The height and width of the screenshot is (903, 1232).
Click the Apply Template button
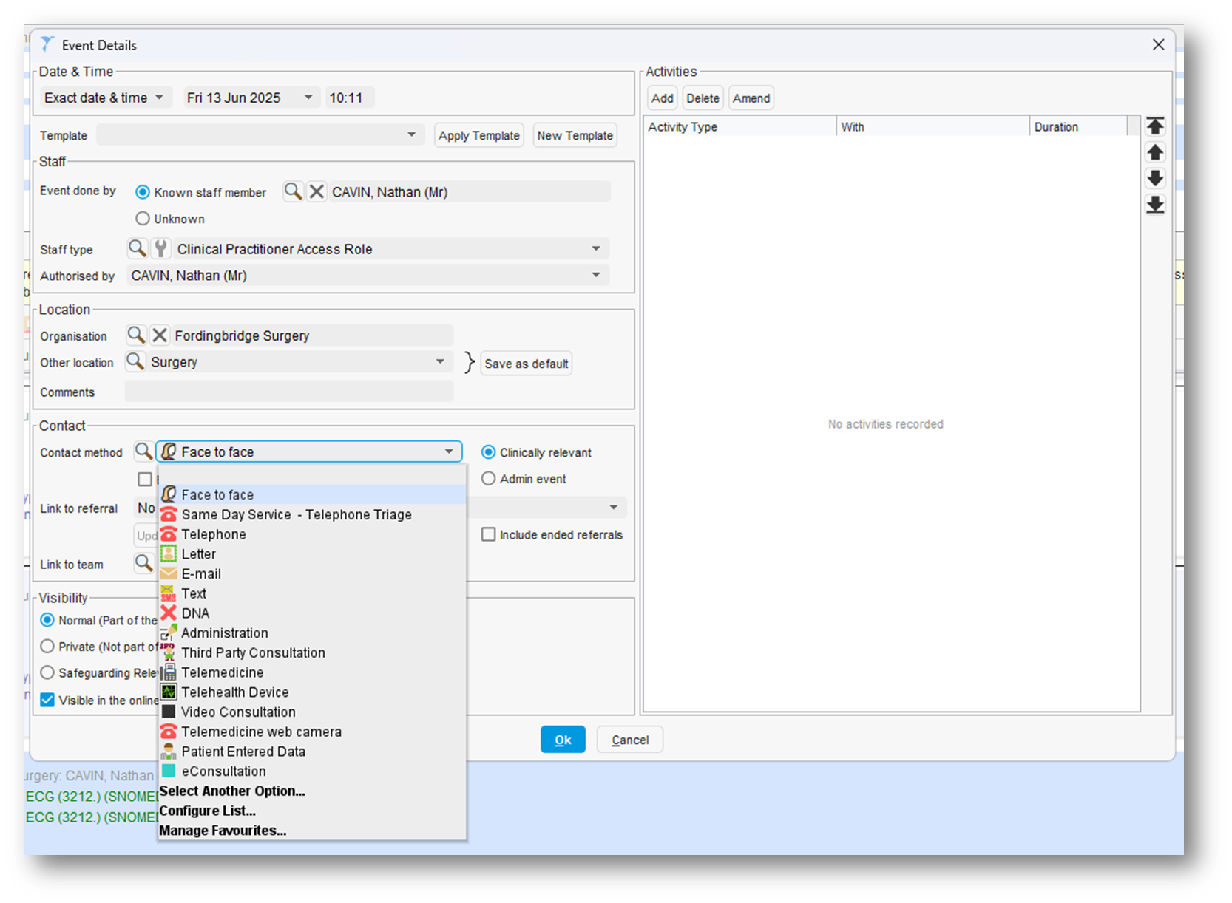coord(479,135)
